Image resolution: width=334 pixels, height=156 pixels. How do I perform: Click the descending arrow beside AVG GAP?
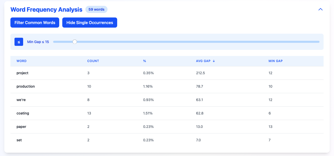click(214, 61)
